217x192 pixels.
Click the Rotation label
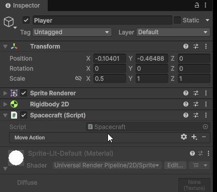pos(22,68)
